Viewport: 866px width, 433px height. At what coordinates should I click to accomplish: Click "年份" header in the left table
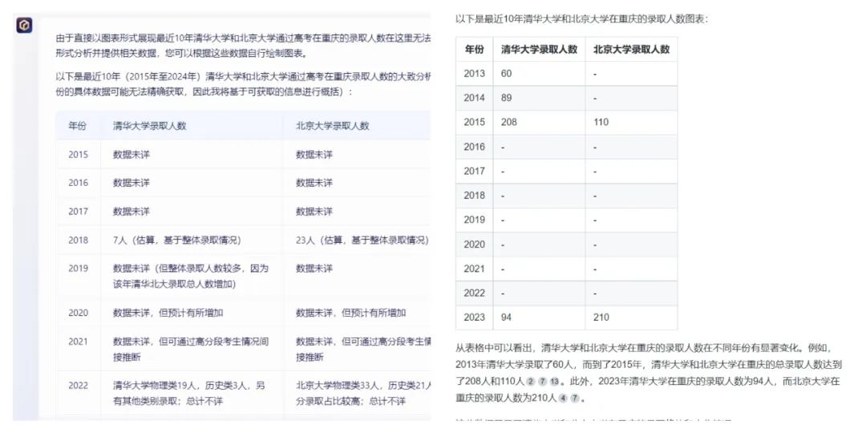77,125
